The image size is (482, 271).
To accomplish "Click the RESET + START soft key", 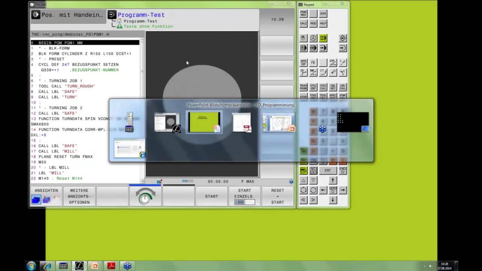I will (x=278, y=196).
